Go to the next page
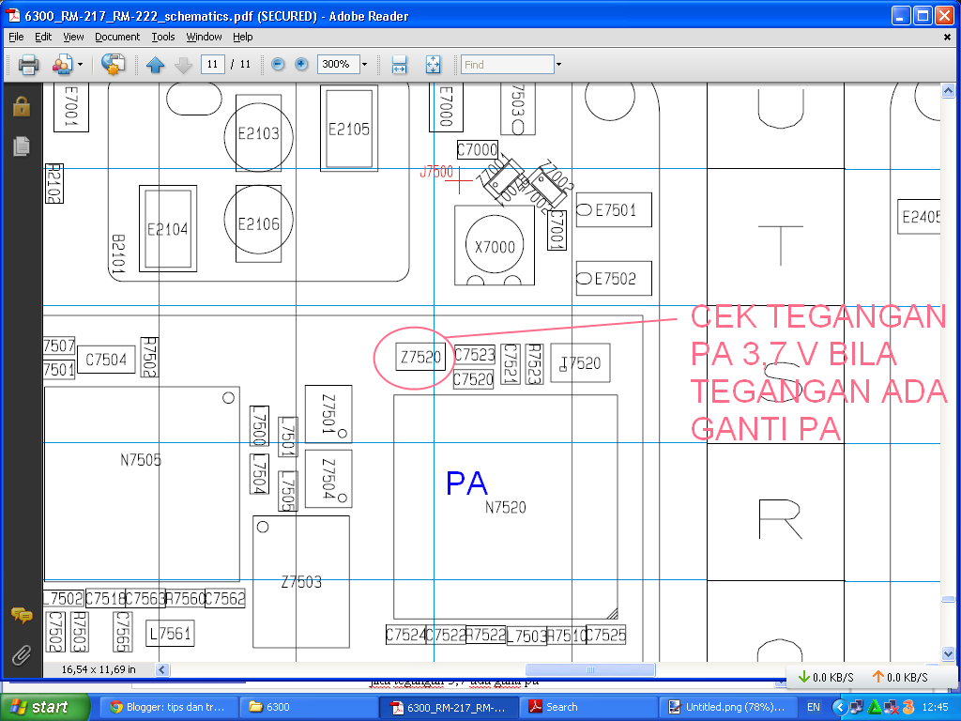Image resolution: width=961 pixels, height=721 pixels. pyautogui.click(x=184, y=66)
